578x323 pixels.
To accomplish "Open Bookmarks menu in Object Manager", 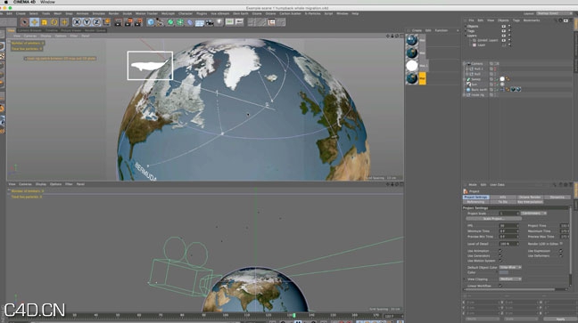I will [x=532, y=20].
